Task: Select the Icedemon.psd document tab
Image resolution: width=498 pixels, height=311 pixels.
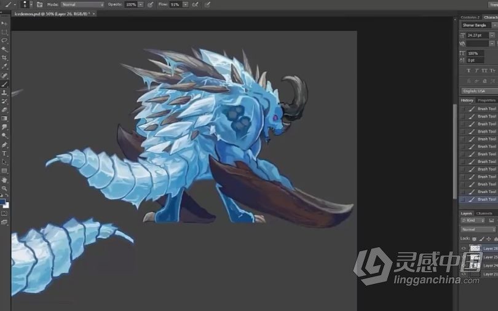Action: (x=52, y=14)
